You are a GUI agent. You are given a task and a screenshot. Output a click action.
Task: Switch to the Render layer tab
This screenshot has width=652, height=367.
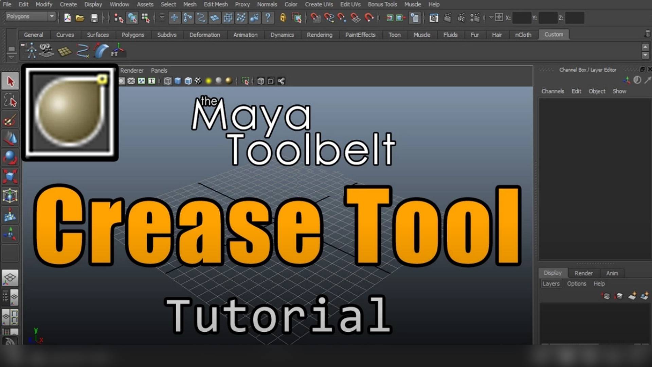coord(583,273)
